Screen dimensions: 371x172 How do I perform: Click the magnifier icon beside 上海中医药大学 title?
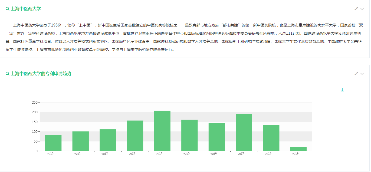tap(8, 9)
